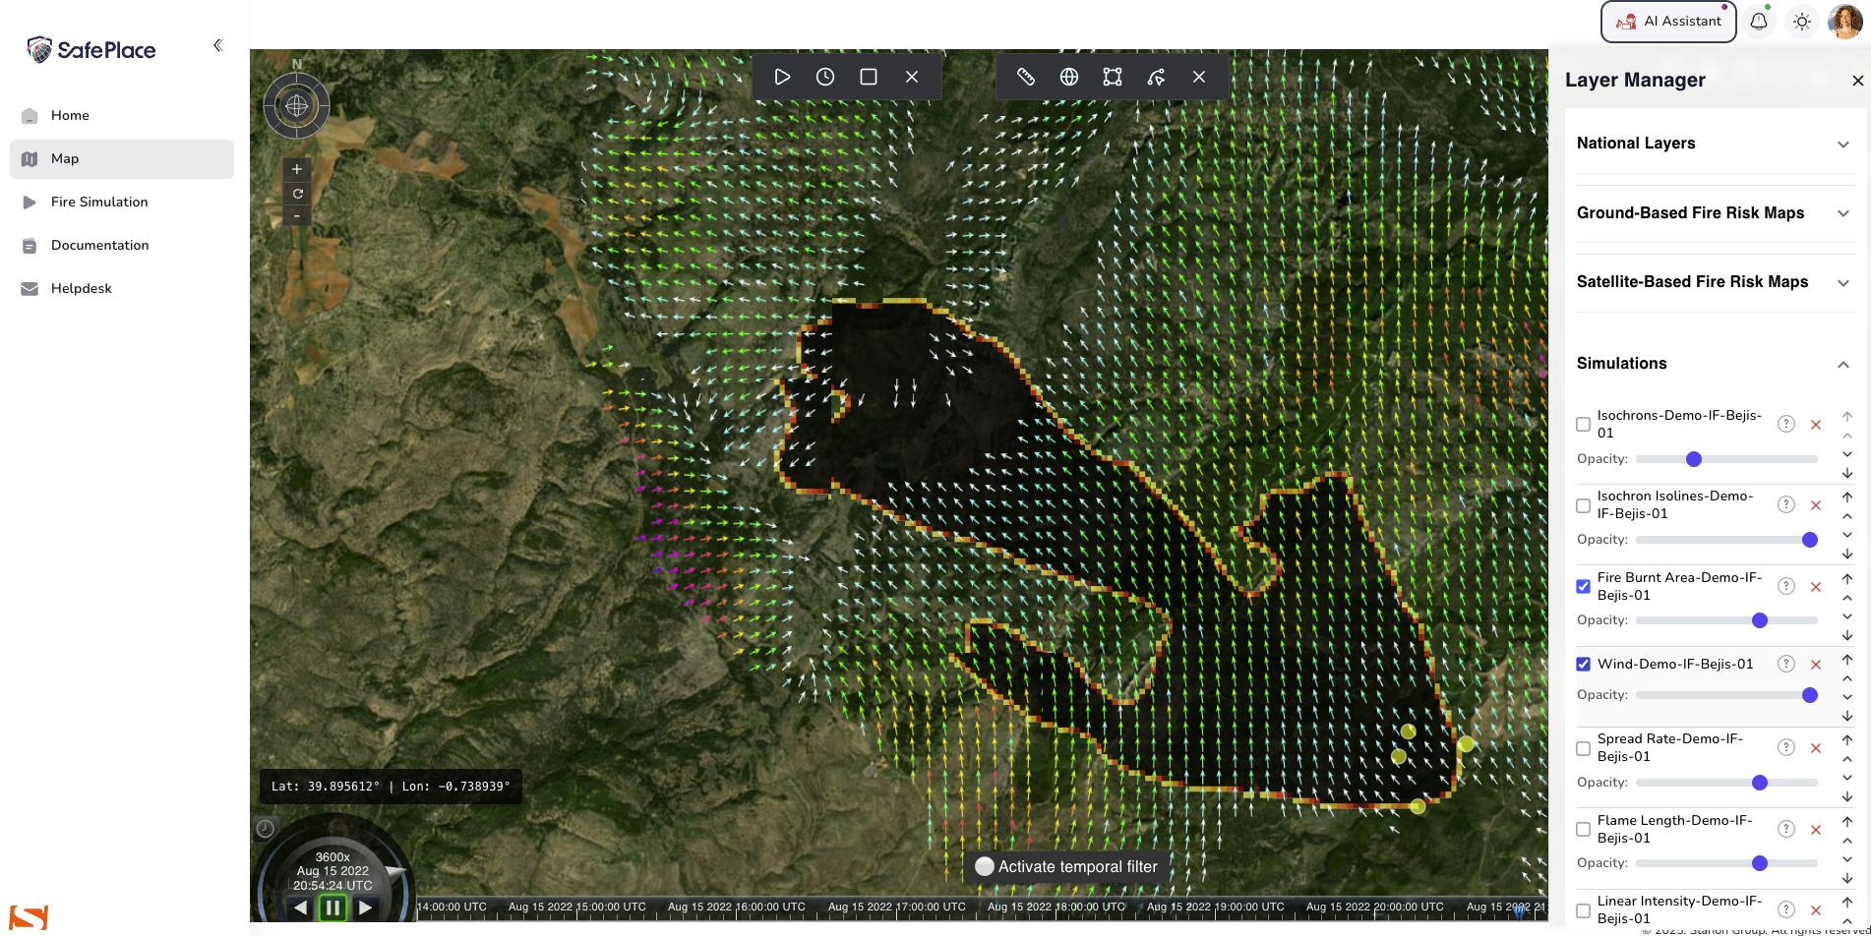Open the AI Assistant button
1871x936 pixels.
coord(1669,22)
